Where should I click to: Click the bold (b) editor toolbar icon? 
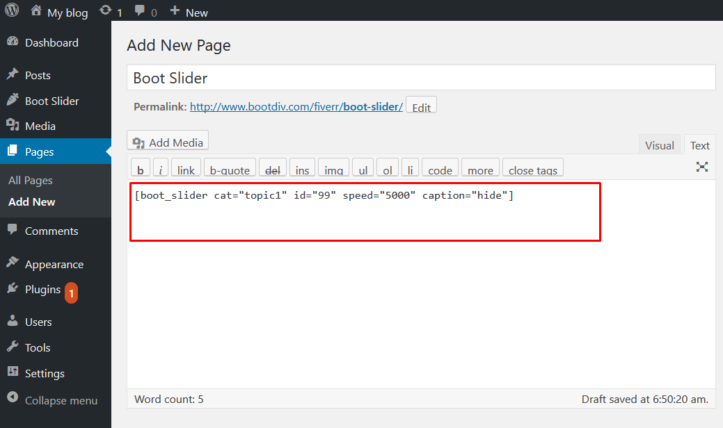140,167
